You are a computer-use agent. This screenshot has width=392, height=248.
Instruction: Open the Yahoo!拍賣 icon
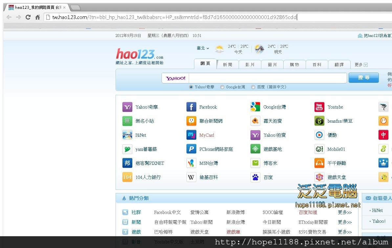[255, 135]
